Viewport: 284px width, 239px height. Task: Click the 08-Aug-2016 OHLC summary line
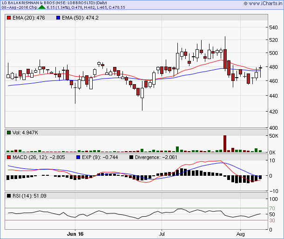pos(63,7)
